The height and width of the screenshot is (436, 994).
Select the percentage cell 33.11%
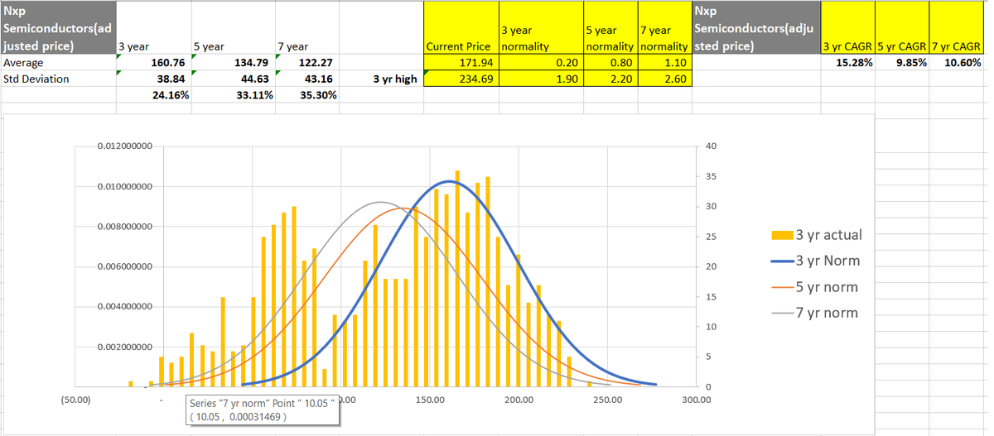tap(233, 94)
